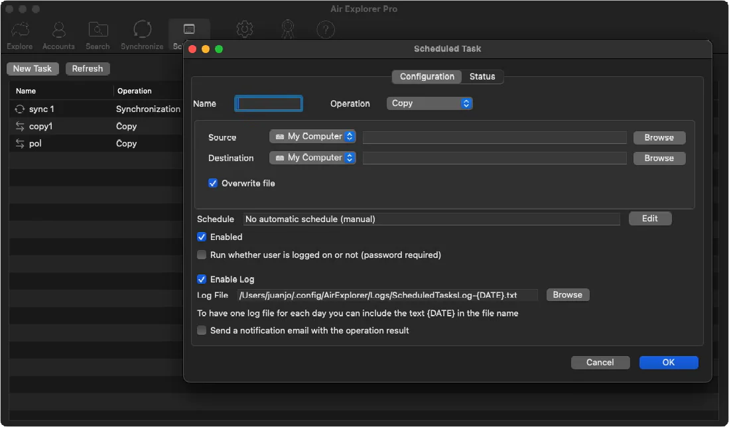Click the license ribbon icon in toolbar
Image resolution: width=729 pixels, height=427 pixels.
click(287, 29)
